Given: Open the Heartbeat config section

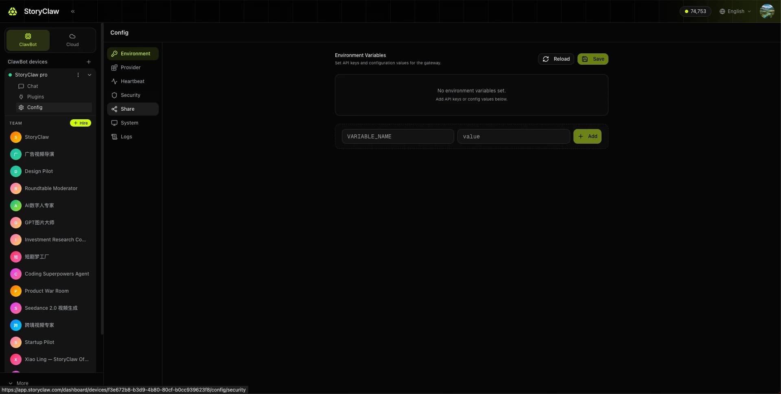Looking at the screenshot, I should point(133,81).
